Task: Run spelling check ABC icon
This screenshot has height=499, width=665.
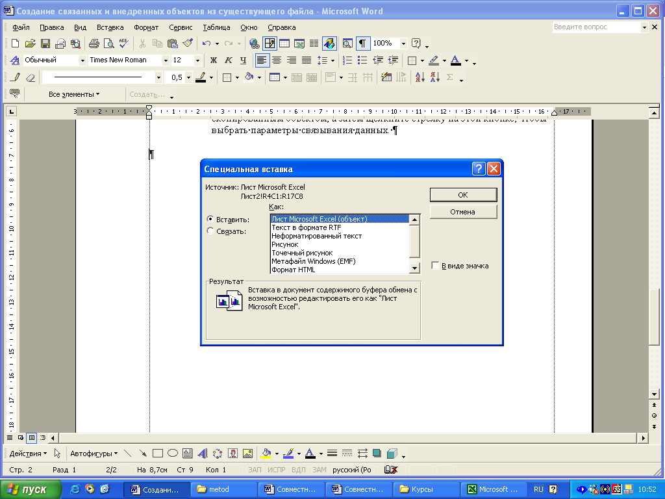Action: [x=124, y=44]
